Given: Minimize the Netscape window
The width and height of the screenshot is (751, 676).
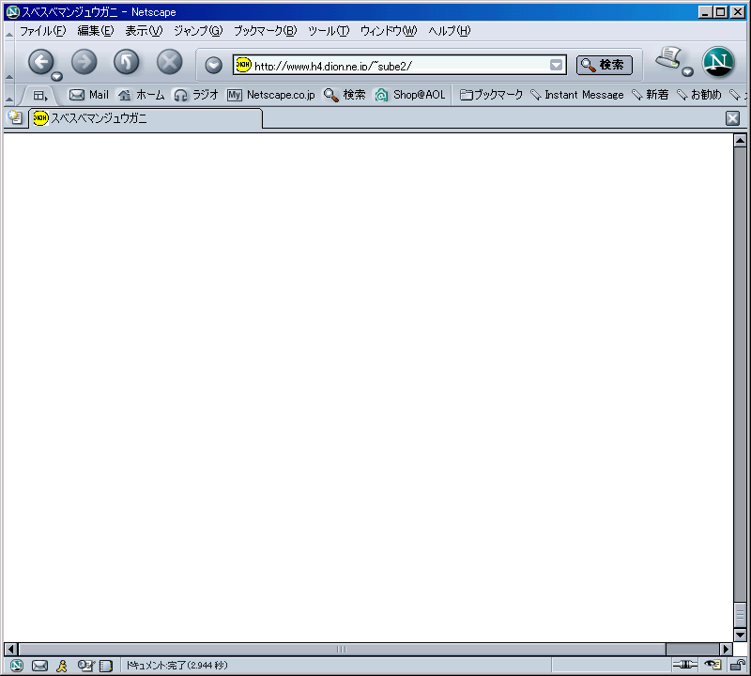Looking at the screenshot, I should pos(704,11).
